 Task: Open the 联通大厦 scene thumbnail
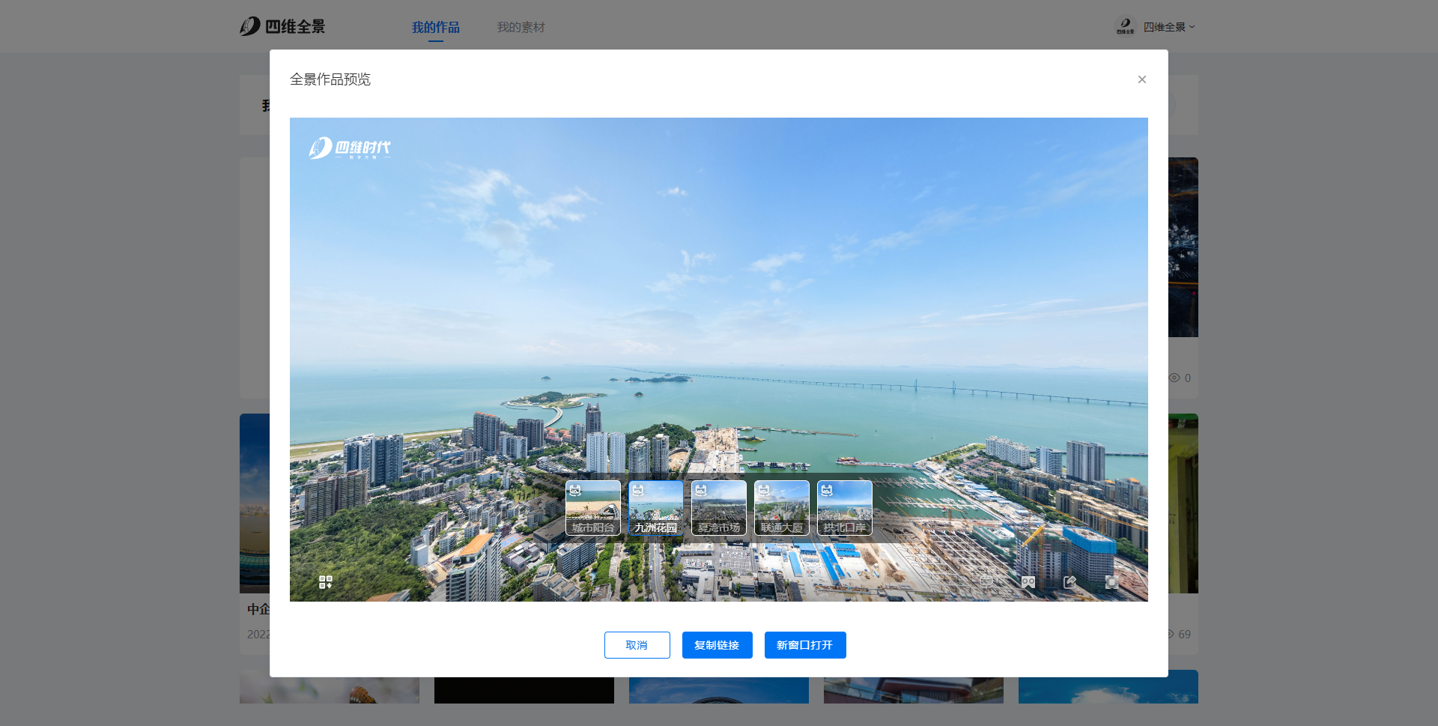[781, 508]
